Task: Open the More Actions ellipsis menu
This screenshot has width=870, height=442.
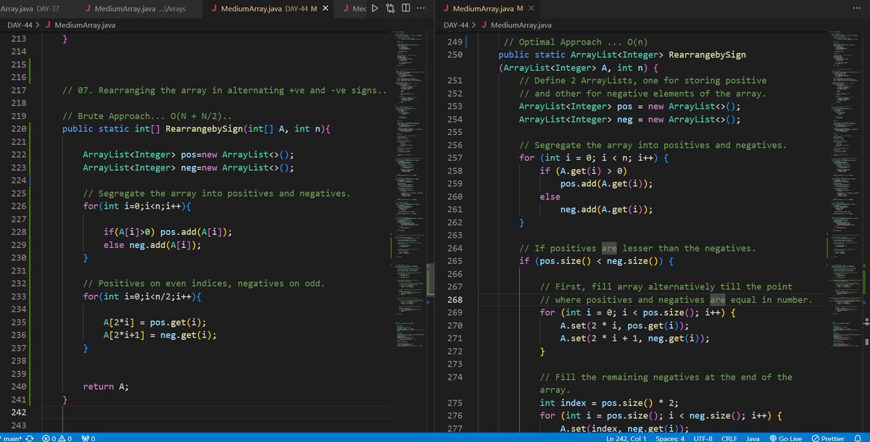Action: click(x=421, y=9)
